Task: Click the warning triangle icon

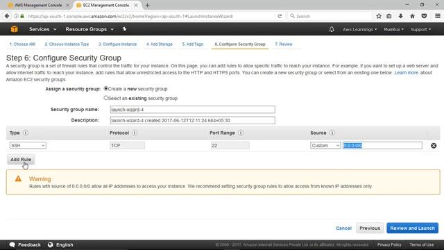Action: [18, 178]
